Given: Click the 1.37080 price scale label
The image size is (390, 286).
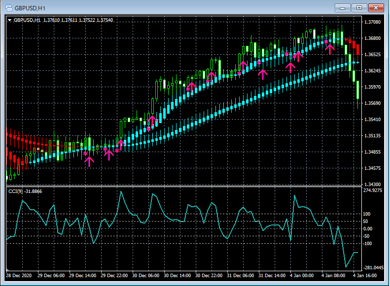Looking at the screenshot, I should 372,22.
